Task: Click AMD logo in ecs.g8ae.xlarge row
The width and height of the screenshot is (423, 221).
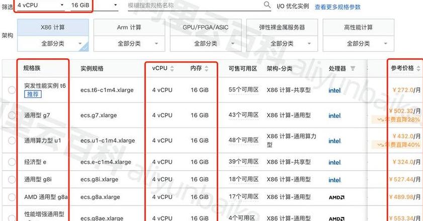Action: (x=336, y=218)
